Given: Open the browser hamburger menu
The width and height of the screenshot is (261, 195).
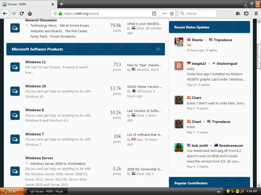Looking at the screenshot, I should click(x=256, y=13).
